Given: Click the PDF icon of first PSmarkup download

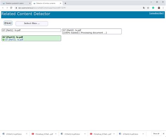Looking at the screenshot, I should pos(33,134).
